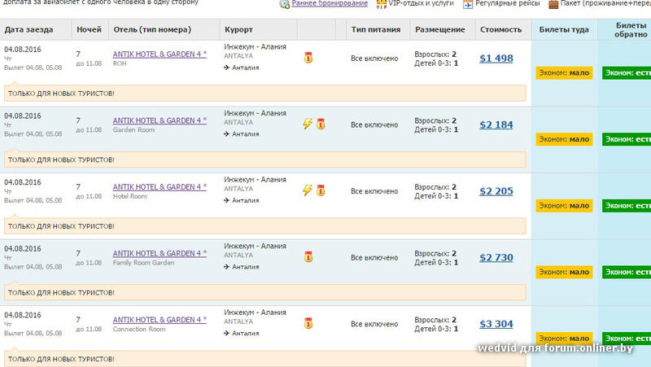Click the plane icon next to Анталия in Garden Room row

(x=227, y=133)
